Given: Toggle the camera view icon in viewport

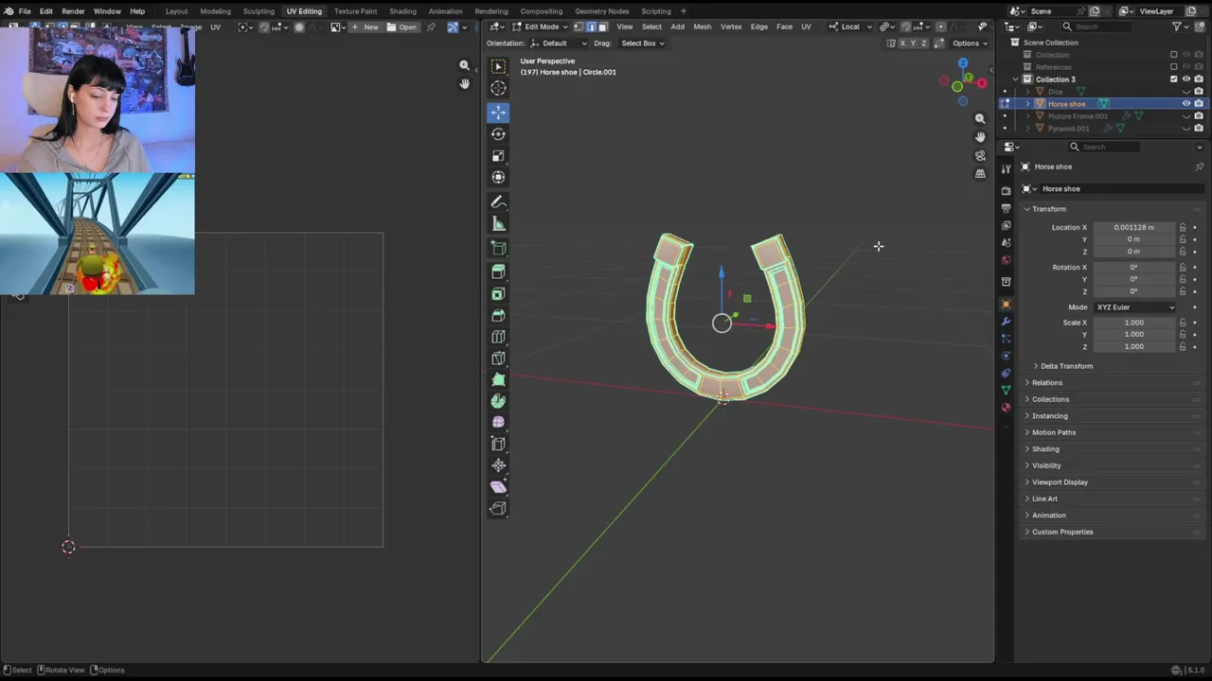Looking at the screenshot, I should (x=980, y=155).
